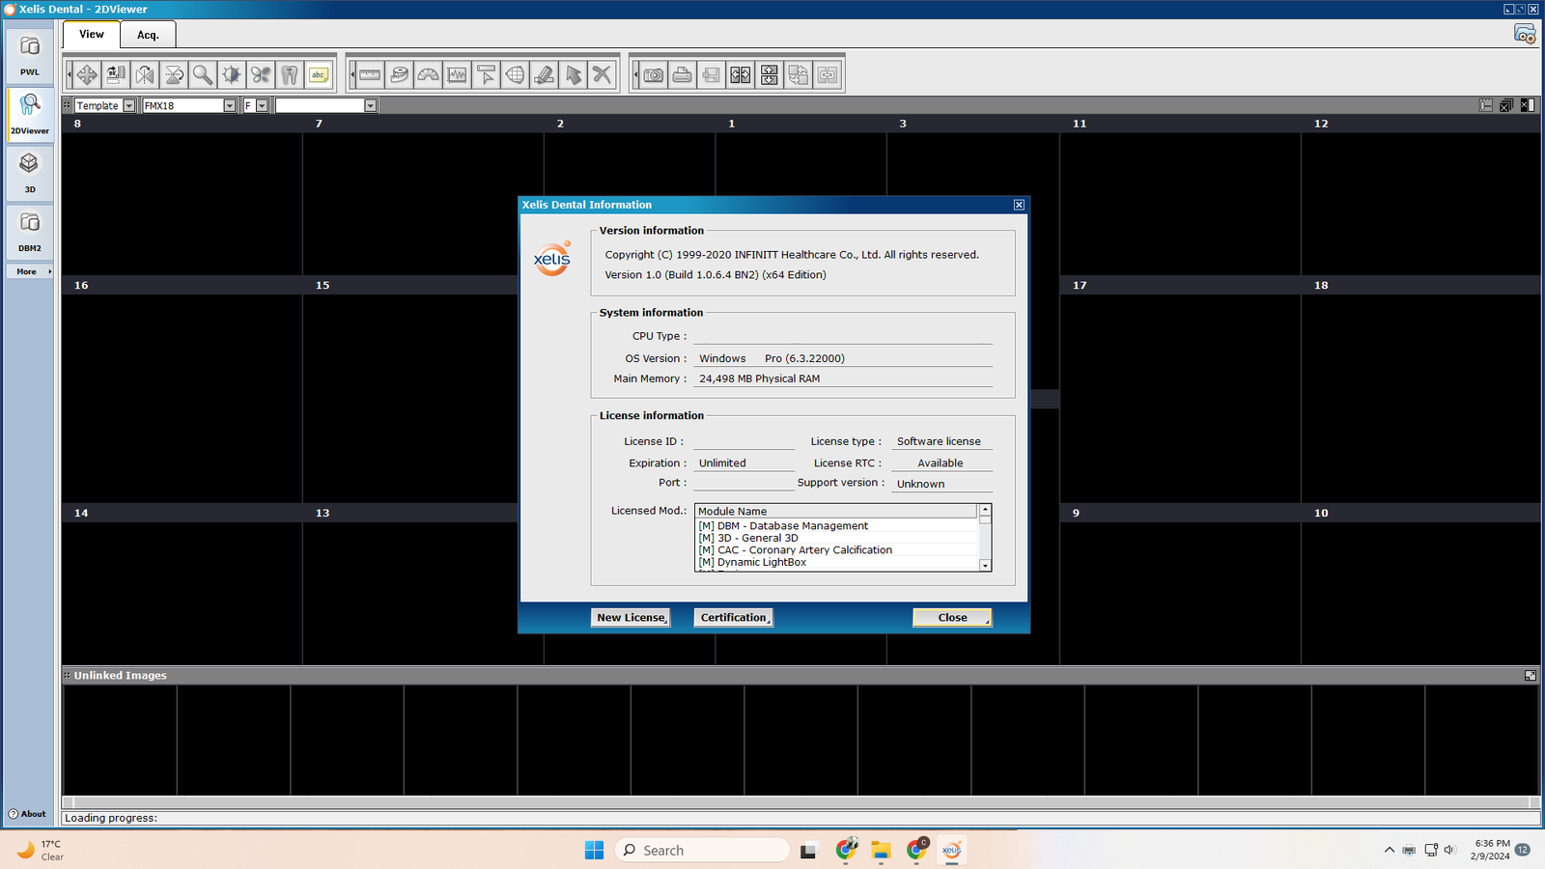Click the vertical compare layout icon

770,74
